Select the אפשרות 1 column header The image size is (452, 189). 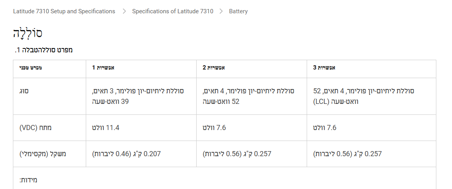[103, 68]
